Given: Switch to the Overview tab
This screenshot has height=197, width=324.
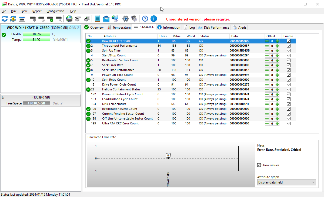Looking at the screenshot, I should pyautogui.click(x=94, y=28).
